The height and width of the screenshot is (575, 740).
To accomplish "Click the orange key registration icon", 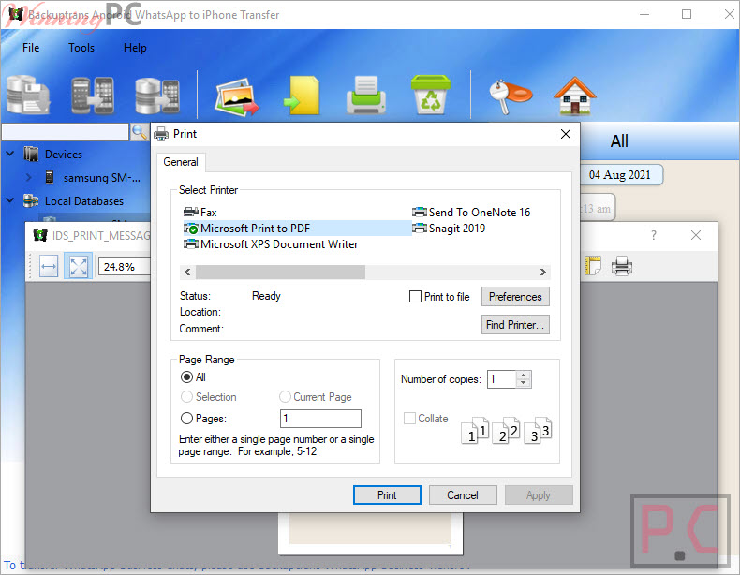I will pos(510,96).
